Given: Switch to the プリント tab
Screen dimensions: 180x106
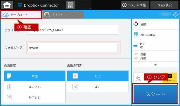Looking at the screenshot, I should click(63, 15).
